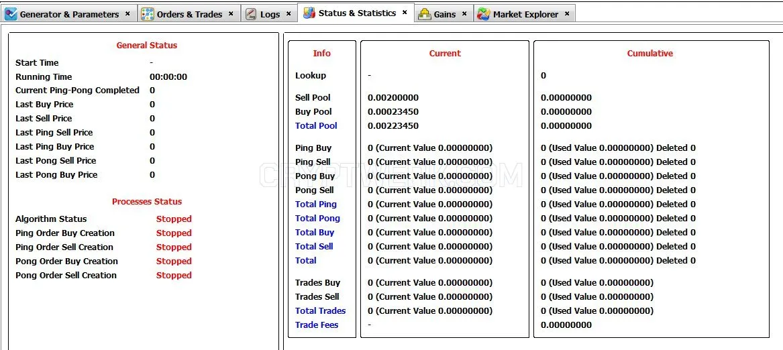Click the General Status heading

point(147,46)
